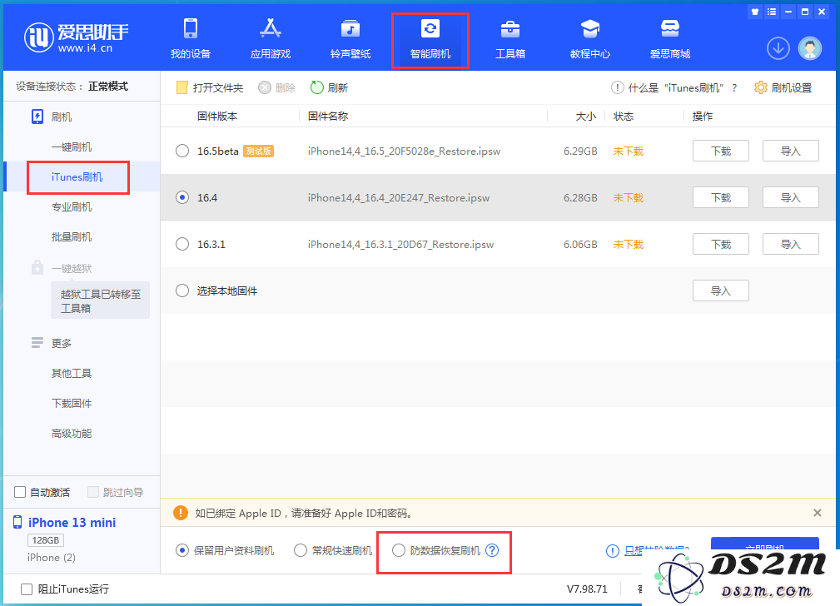Image resolution: width=840 pixels, height=606 pixels.
Task: Tick the 阻止iTunes运行 checkbox
Action: (x=27, y=589)
